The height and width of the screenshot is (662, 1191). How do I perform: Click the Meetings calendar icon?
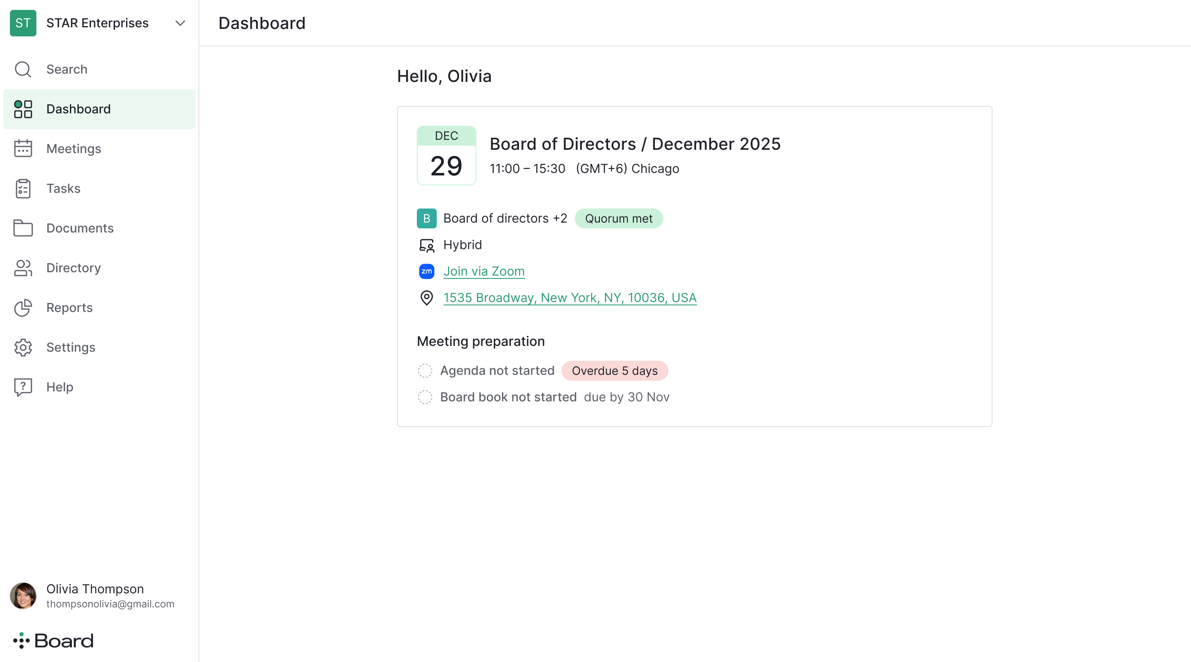click(23, 149)
